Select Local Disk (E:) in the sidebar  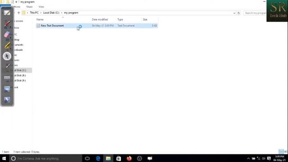[20, 76]
